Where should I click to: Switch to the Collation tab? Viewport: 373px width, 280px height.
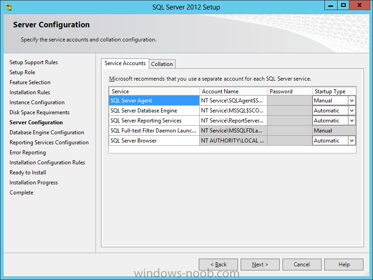(x=162, y=64)
